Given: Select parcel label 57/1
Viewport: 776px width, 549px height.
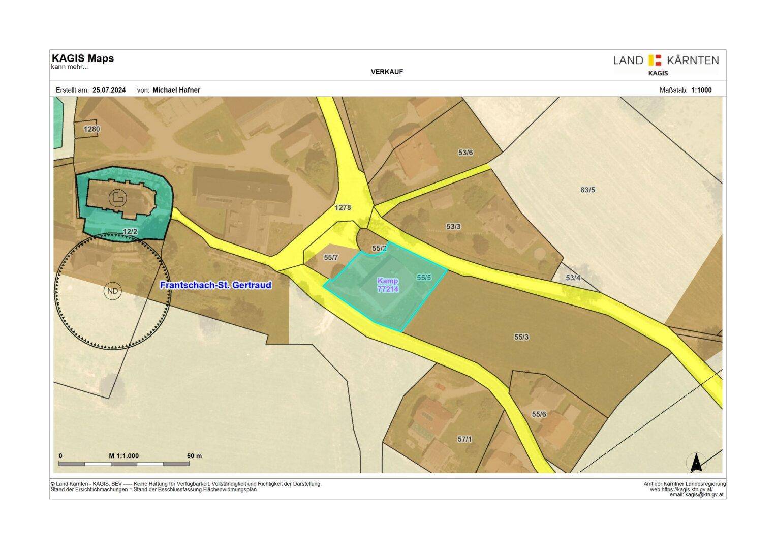Looking at the screenshot, I should pyautogui.click(x=464, y=439).
